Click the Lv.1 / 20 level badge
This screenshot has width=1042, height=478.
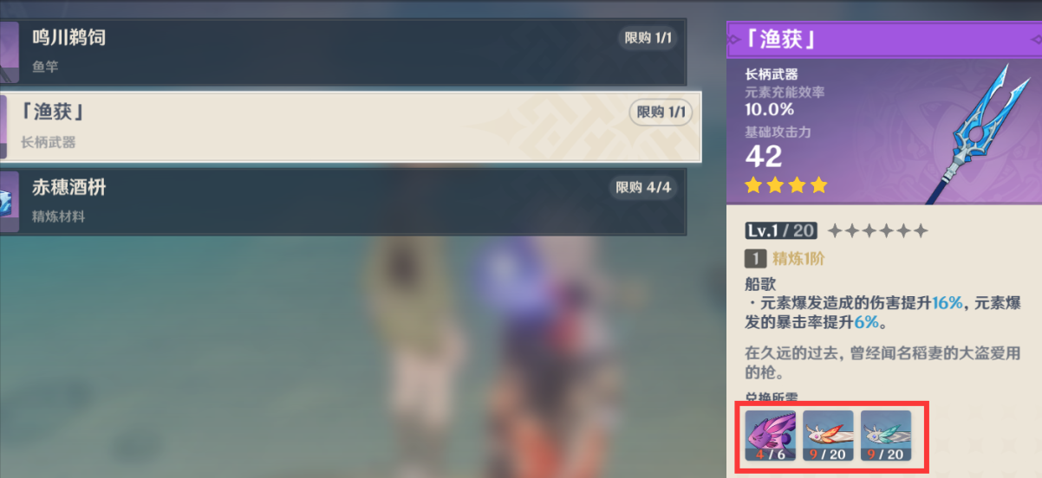tap(781, 231)
